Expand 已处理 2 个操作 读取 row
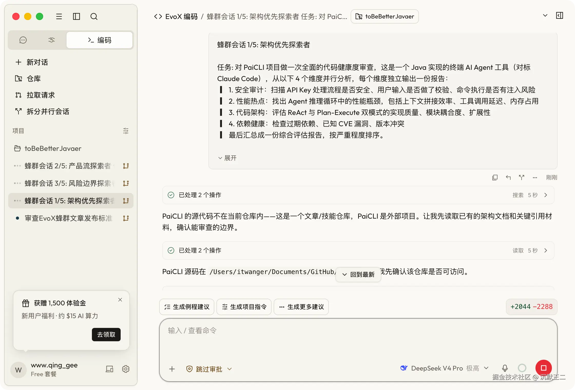 pyautogui.click(x=358, y=250)
